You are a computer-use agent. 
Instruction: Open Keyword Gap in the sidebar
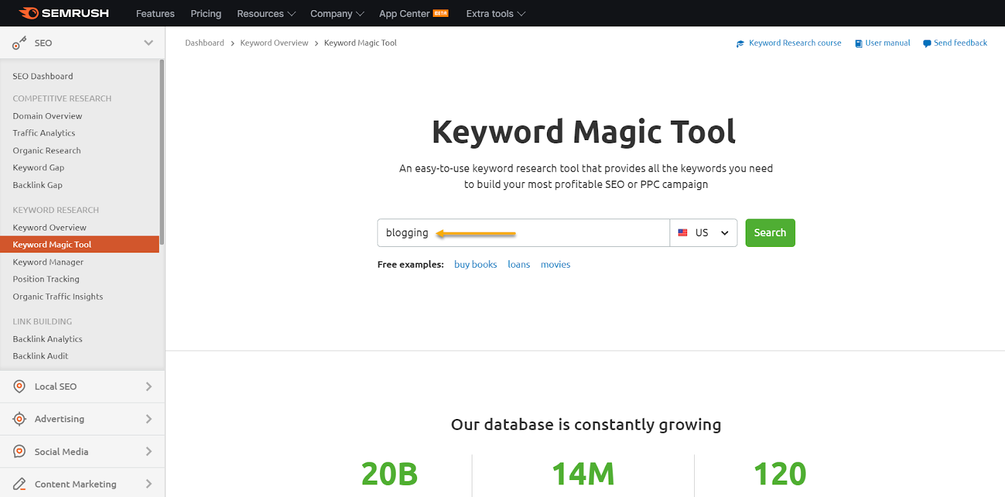coord(38,168)
